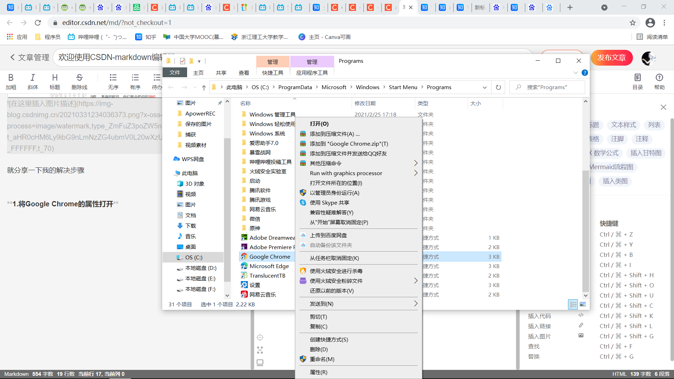Click the 插入图片 image insert icon
Image resolution: width=674 pixels, height=379 pixels.
pos(581,336)
